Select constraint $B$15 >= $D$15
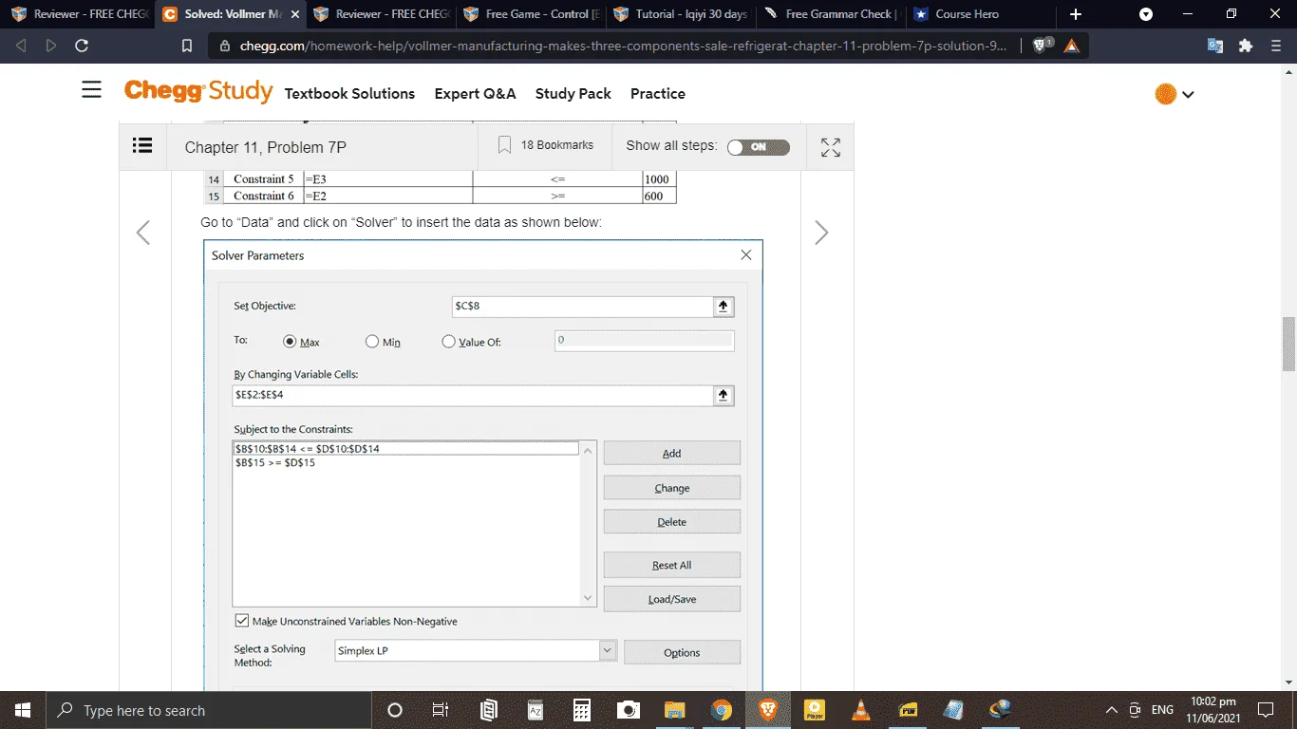1297x729 pixels. (275, 463)
